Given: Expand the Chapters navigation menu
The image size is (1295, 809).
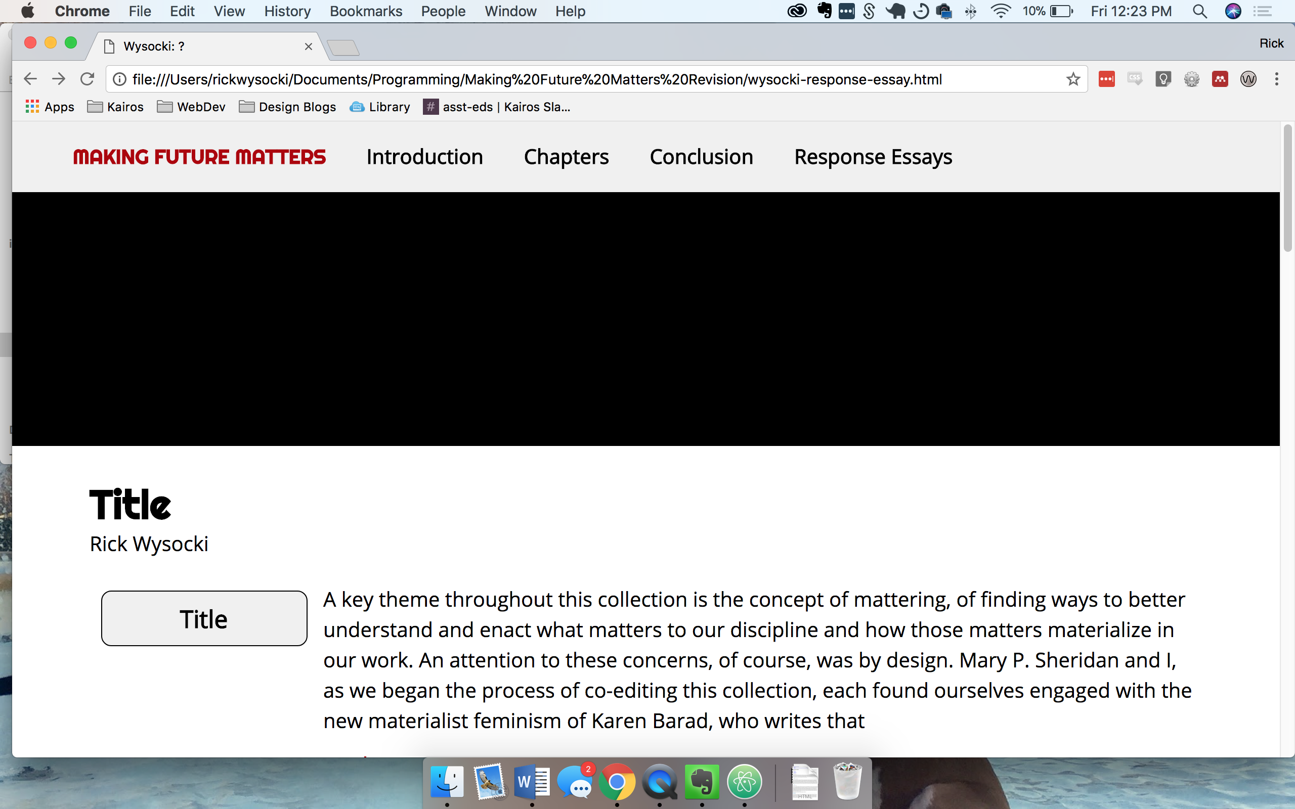Looking at the screenshot, I should 566,156.
